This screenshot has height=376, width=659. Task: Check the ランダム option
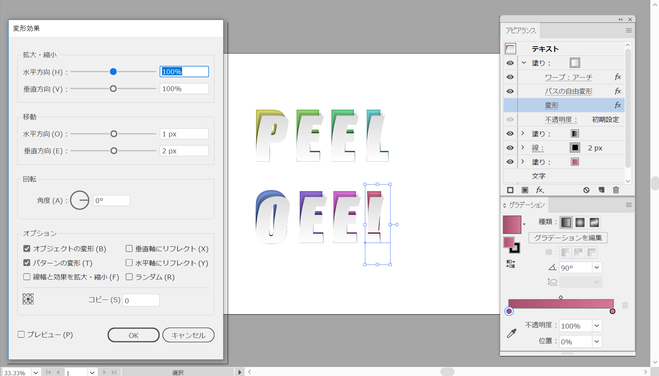pos(129,277)
